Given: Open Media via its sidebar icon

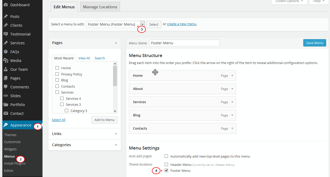Looking at the screenshot, I should (6, 61).
